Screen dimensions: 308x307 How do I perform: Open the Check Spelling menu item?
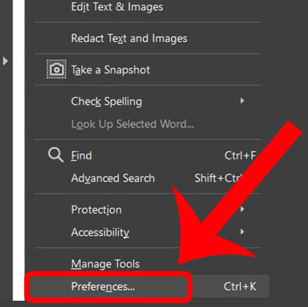[106, 102]
